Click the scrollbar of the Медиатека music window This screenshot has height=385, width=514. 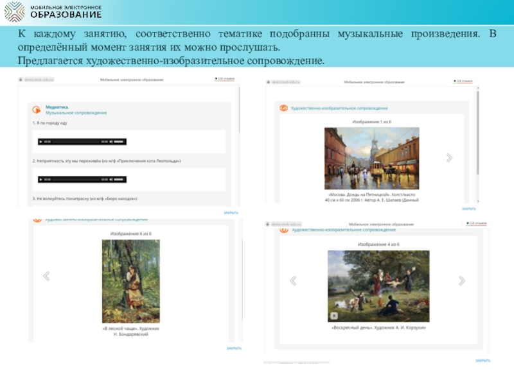click(x=240, y=110)
